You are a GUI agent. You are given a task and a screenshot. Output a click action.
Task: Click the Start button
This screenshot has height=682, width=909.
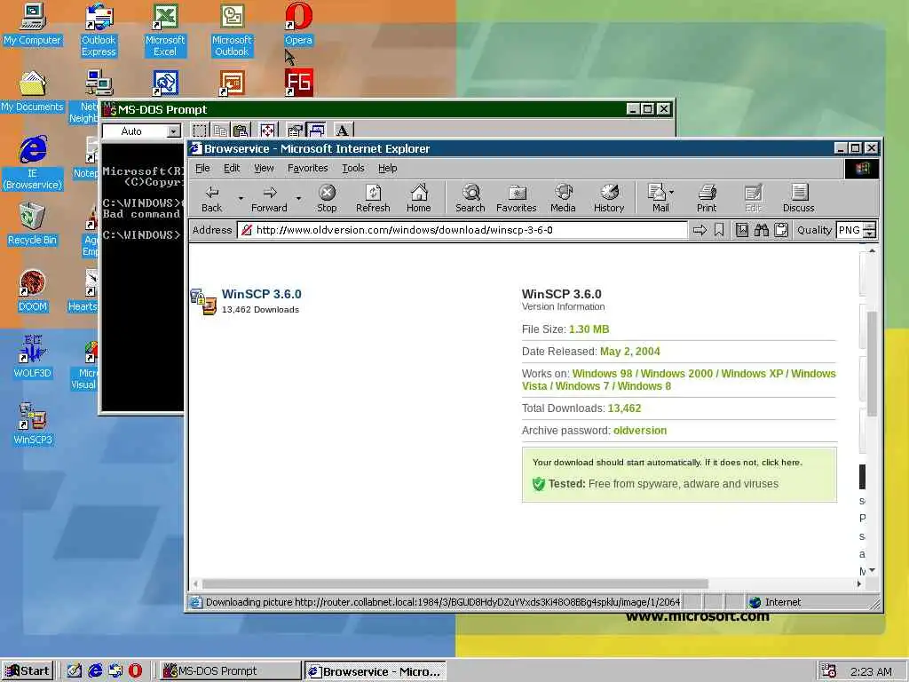click(x=28, y=671)
